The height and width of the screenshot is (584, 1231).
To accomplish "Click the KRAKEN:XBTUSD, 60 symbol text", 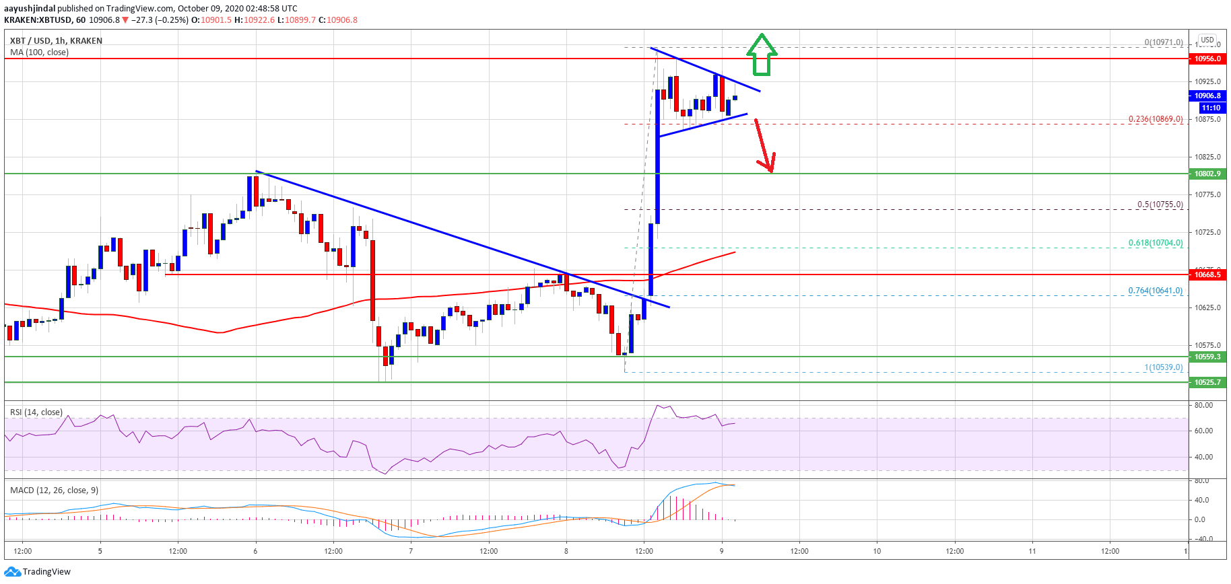I will tap(44, 20).
